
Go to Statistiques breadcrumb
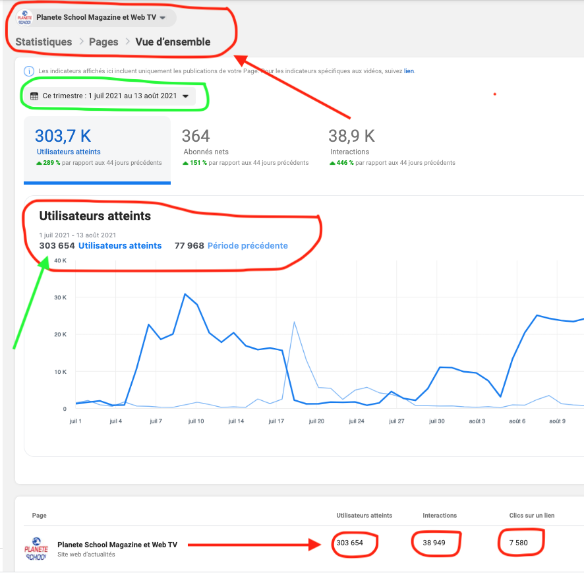coord(44,42)
